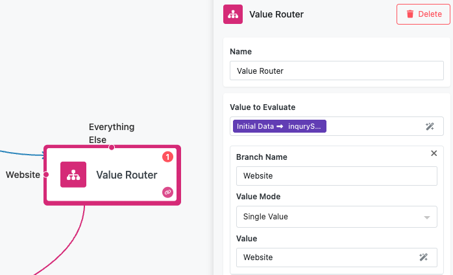Open magic wand picker in Value field

pos(424,258)
